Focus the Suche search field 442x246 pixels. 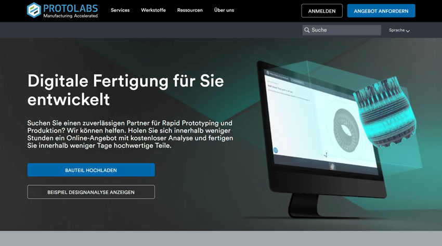click(342, 30)
